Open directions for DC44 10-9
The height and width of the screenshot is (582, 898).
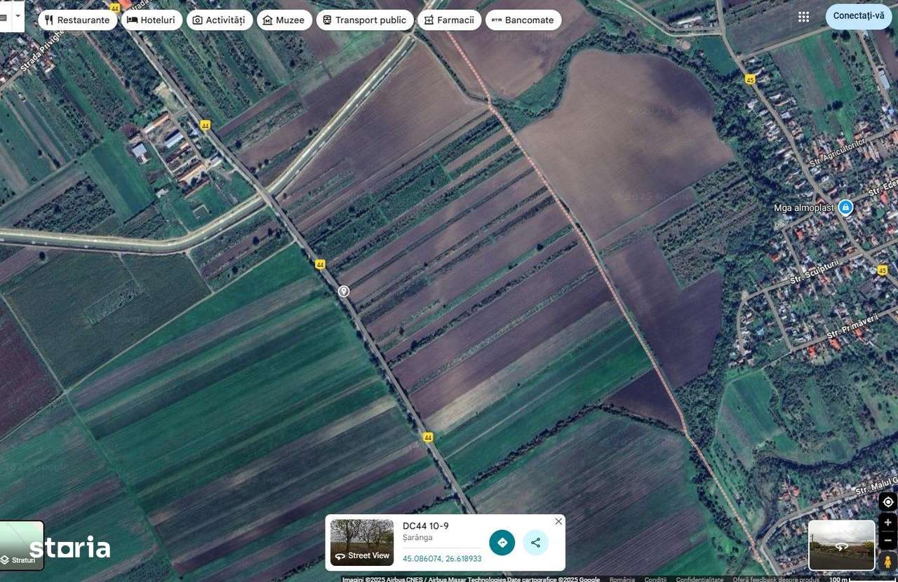tap(502, 543)
